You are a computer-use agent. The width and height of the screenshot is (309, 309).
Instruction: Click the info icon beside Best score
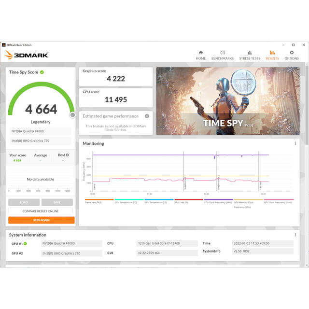coord(68,155)
